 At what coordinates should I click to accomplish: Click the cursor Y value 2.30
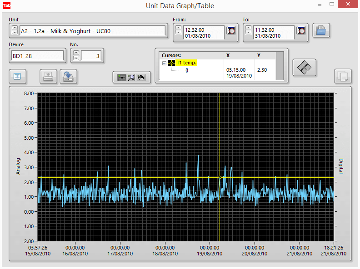point(262,70)
